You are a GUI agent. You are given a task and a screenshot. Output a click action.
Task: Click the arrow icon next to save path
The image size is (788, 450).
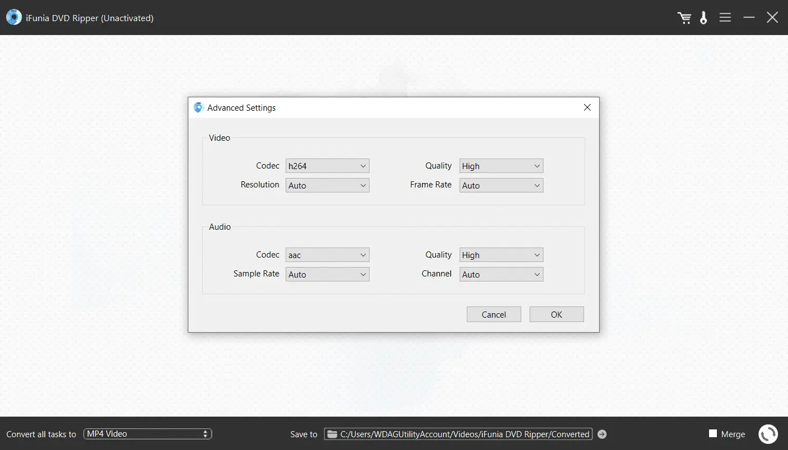pyautogui.click(x=602, y=434)
